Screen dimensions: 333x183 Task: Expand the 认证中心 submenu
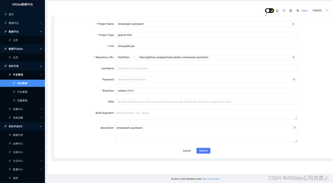tap(22, 161)
